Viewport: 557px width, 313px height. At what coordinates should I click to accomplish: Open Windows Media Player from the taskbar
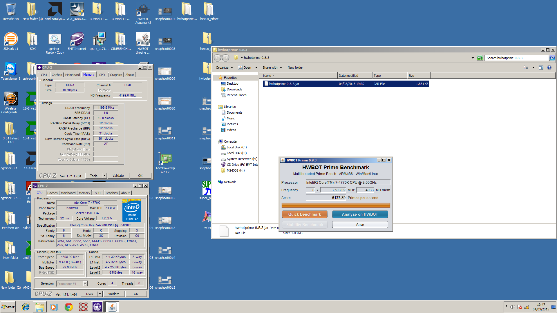click(54, 307)
